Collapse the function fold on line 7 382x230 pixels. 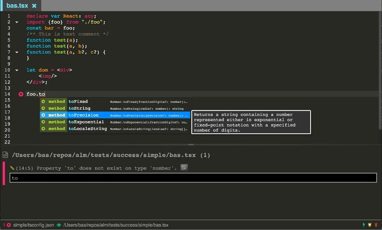(x=16, y=52)
